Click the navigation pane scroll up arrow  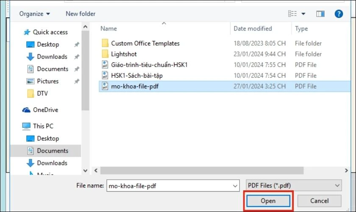(x=85, y=27)
